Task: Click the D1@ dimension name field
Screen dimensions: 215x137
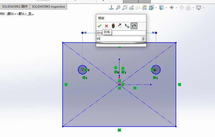Action: pos(121,33)
